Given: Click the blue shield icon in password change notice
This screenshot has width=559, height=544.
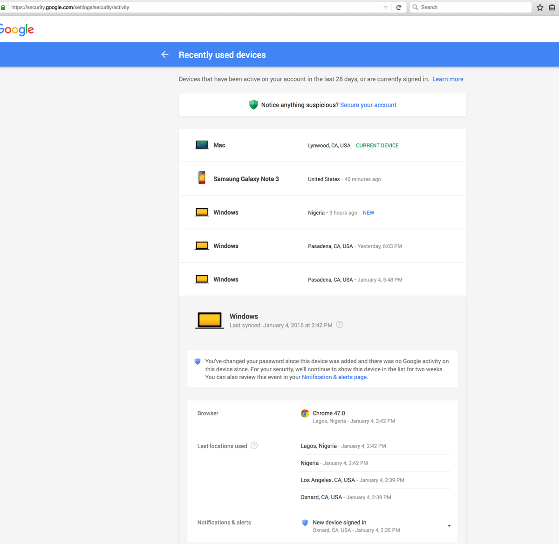Looking at the screenshot, I should click(198, 361).
